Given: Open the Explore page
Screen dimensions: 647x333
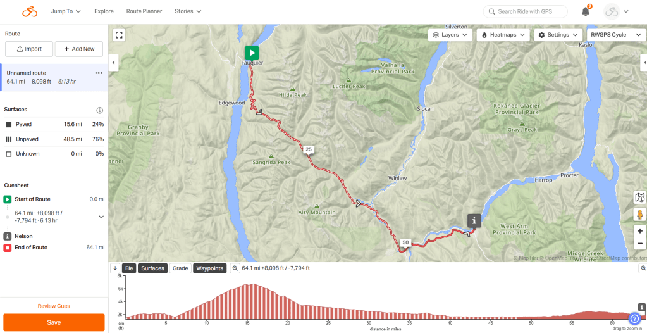Looking at the screenshot, I should (x=104, y=11).
